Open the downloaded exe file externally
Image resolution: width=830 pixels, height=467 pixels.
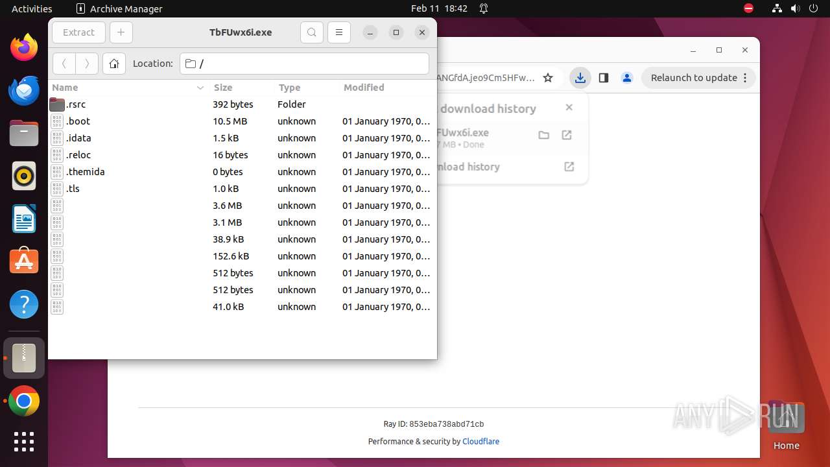567,135
